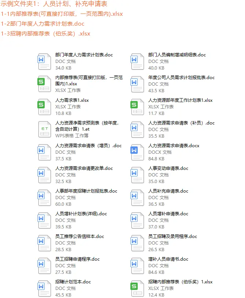The height and width of the screenshot is (298, 245).
Task: Select file name 人力资源需求申请表（补员）.doc
Action: 181,123
